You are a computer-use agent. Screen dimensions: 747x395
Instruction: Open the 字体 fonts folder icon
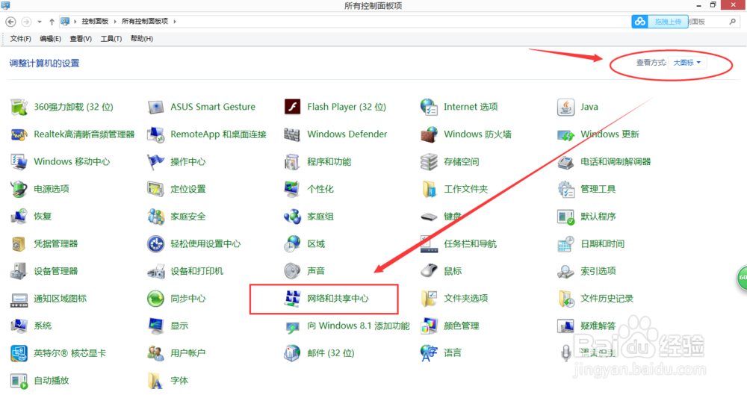(x=156, y=381)
